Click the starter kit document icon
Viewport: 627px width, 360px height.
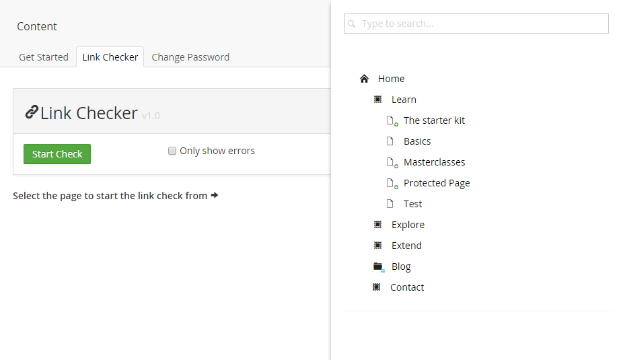point(392,120)
